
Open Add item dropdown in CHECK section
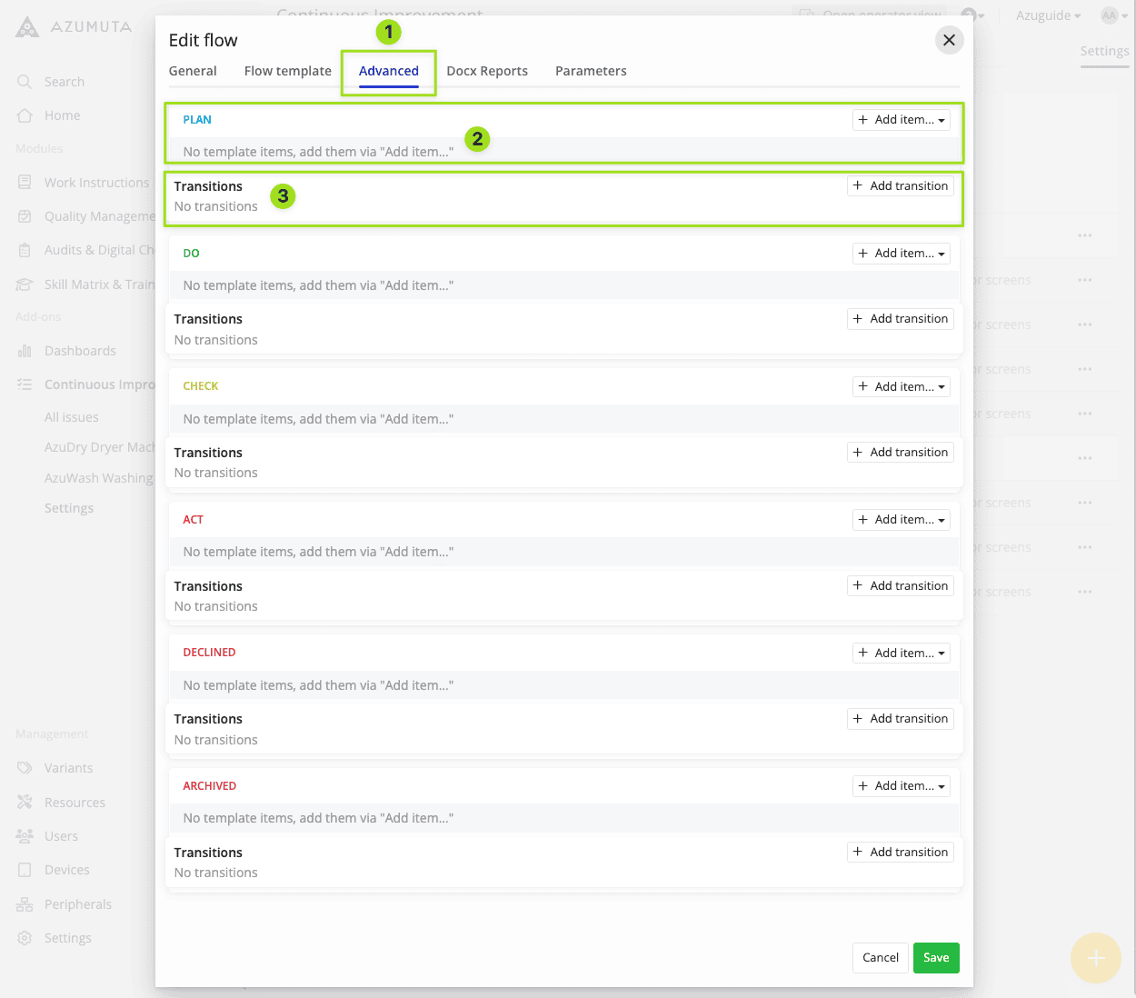click(901, 386)
